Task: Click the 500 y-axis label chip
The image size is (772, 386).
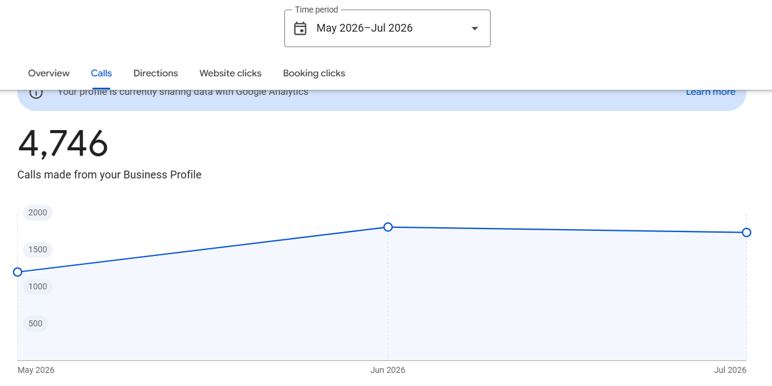Action: 35,324
